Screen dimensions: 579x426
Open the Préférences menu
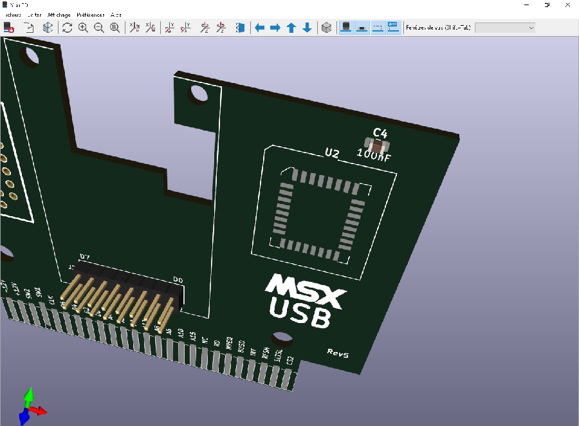91,15
